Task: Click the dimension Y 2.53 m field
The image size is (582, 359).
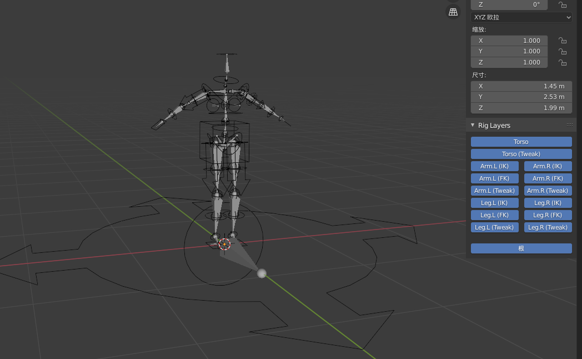Action: pos(521,97)
